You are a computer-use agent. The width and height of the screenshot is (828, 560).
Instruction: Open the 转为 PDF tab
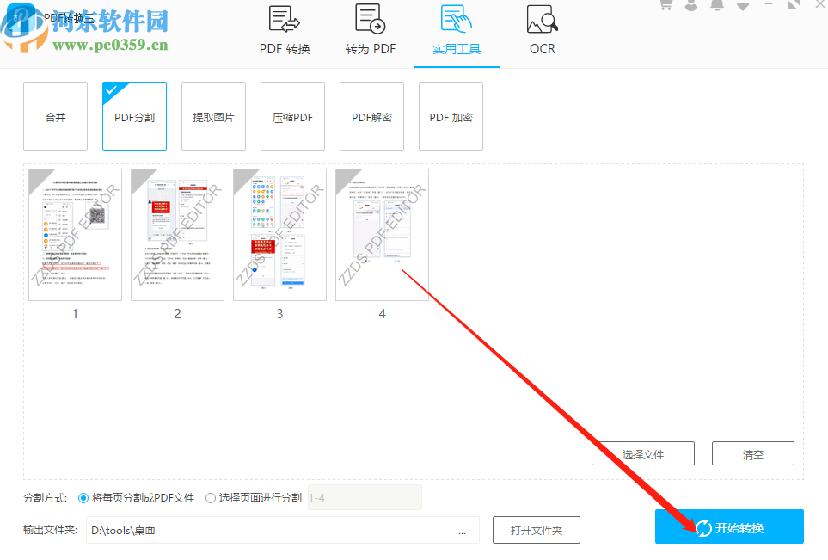[371, 31]
